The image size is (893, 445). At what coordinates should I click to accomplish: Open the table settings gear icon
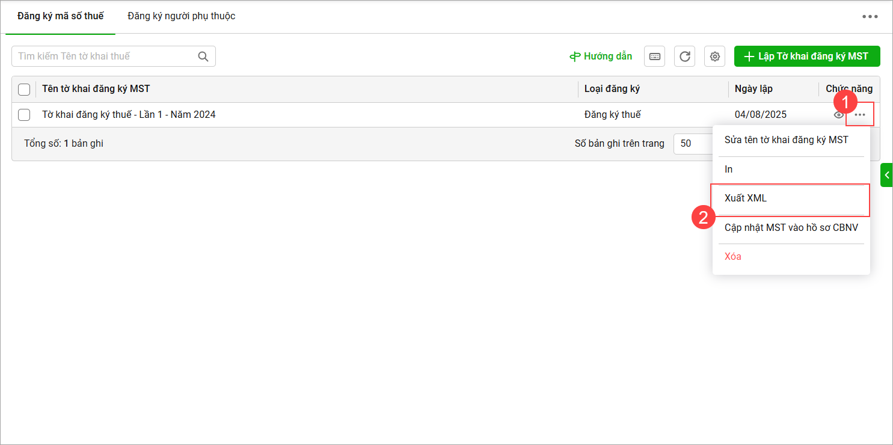(x=714, y=57)
